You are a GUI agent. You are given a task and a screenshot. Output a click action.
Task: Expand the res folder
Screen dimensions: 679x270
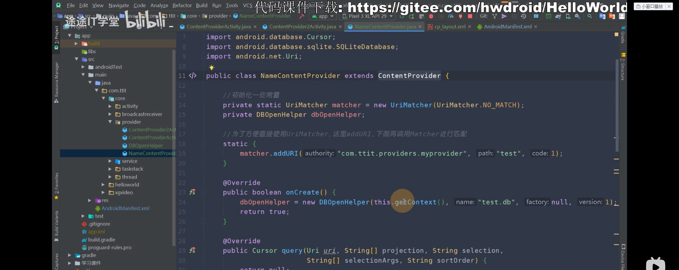click(x=90, y=201)
